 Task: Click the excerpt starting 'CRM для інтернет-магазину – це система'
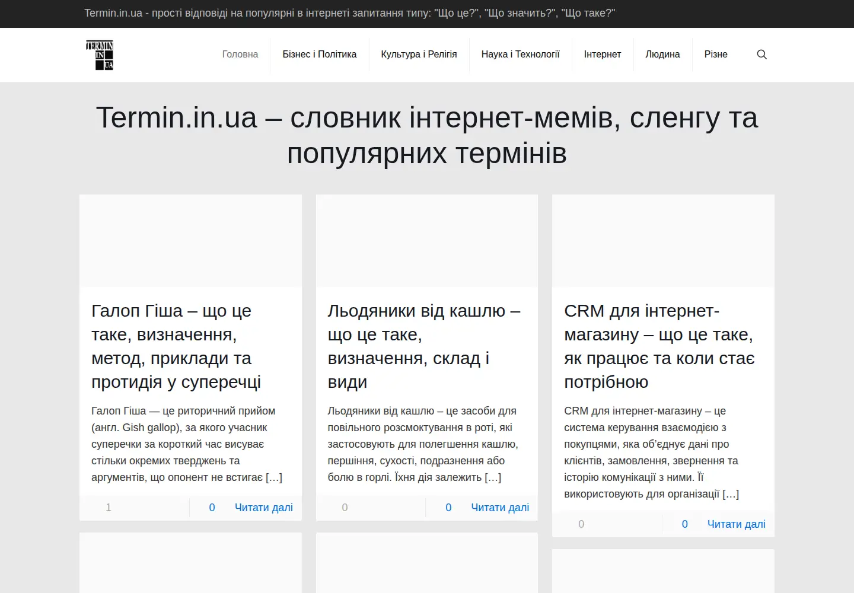[x=652, y=452]
